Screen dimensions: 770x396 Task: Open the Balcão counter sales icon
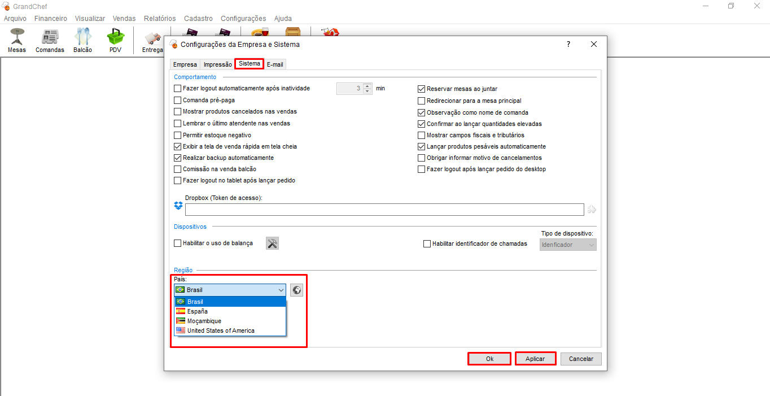[x=82, y=40]
